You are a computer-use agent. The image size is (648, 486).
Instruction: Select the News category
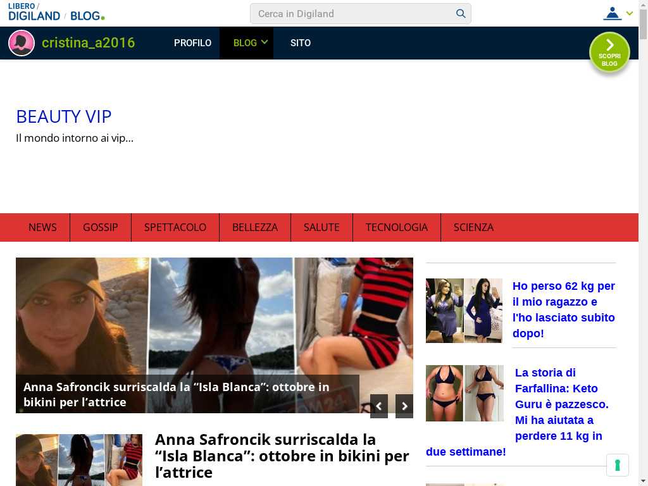point(42,227)
